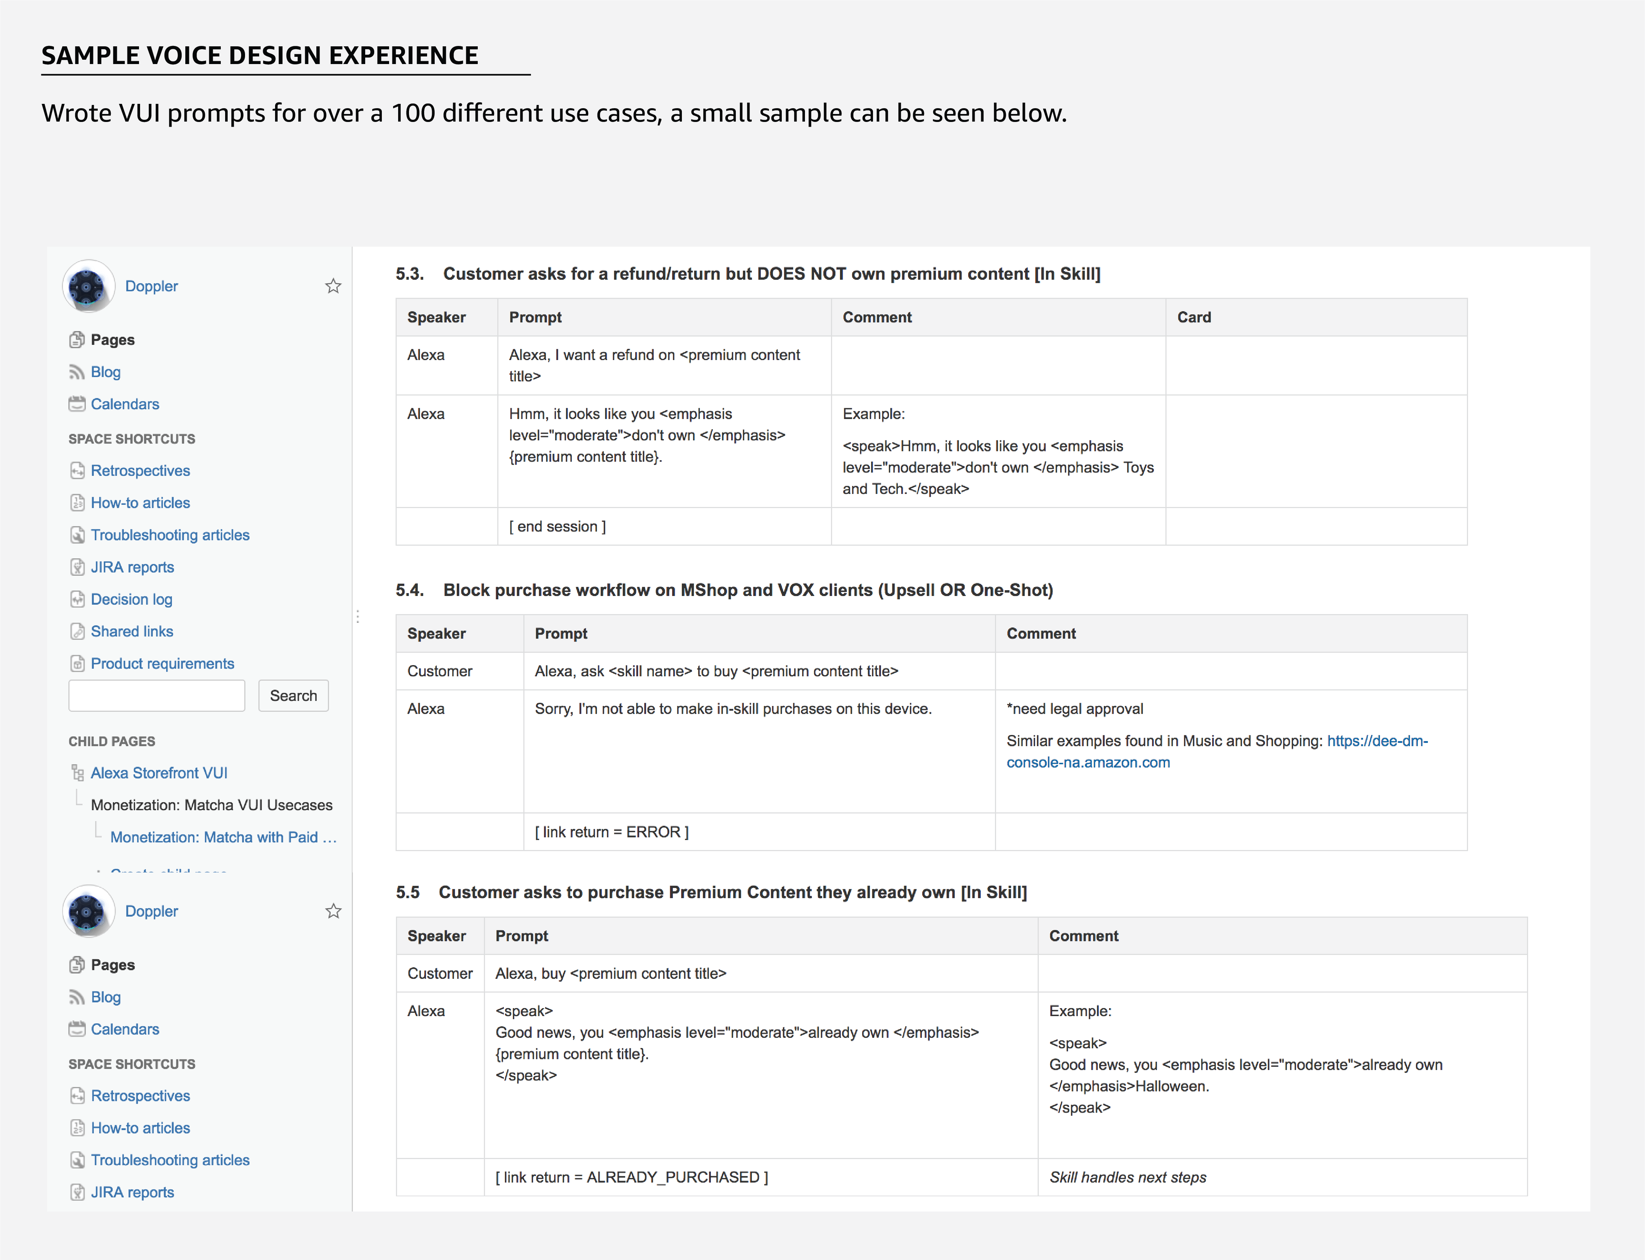Open the top Troubleshooting articles link
Screen dimensions: 1645x1260
tap(169, 535)
